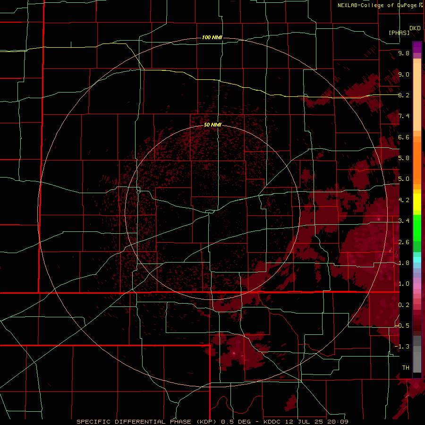Click the 6.6 value on the color scale
Viewport: 425px width, 425px height.
[404, 137]
